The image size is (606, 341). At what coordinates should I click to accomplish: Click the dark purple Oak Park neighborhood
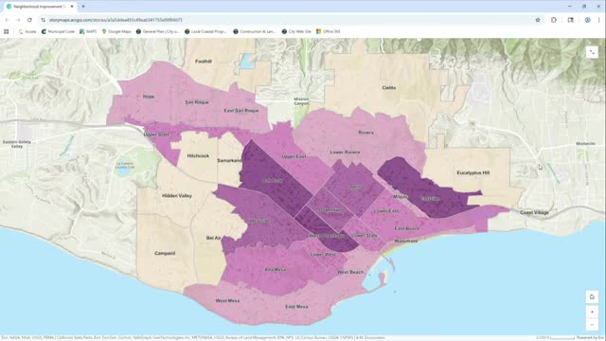[273, 179]
